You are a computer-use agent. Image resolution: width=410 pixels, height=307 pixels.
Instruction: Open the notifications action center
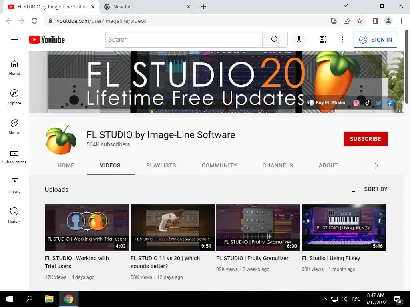click(398, 299)
